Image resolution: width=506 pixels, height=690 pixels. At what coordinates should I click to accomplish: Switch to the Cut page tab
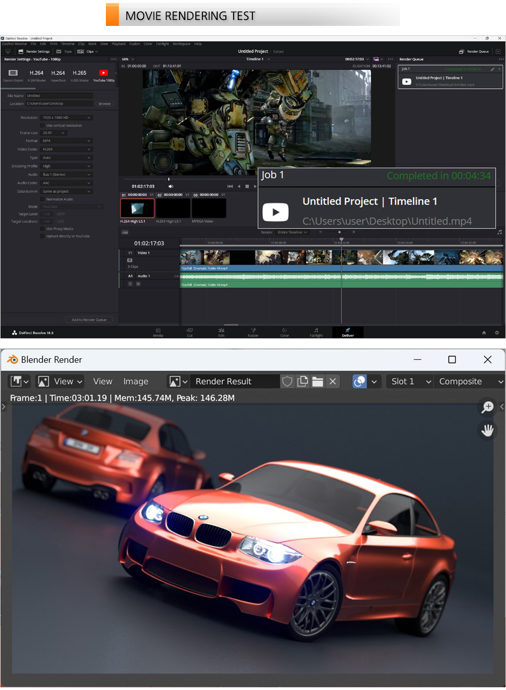[x=189, y=333]
